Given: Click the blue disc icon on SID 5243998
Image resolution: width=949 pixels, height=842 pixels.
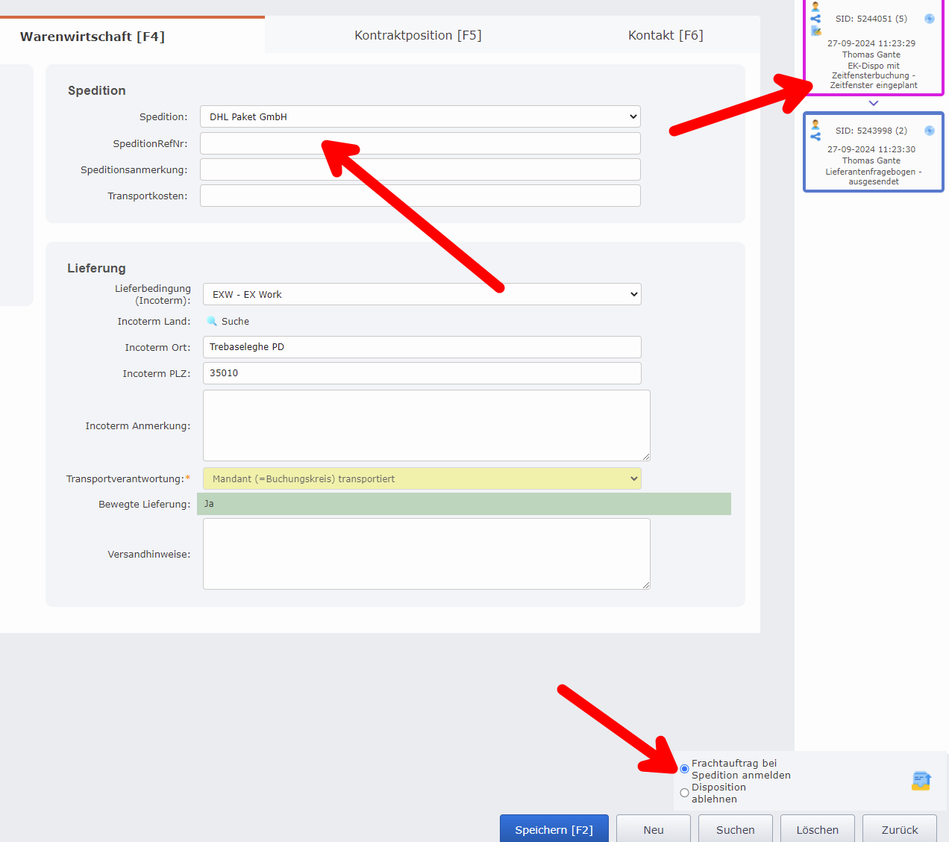Looking at the screenshot, I should pyautogui.click(x=929, y=131).
